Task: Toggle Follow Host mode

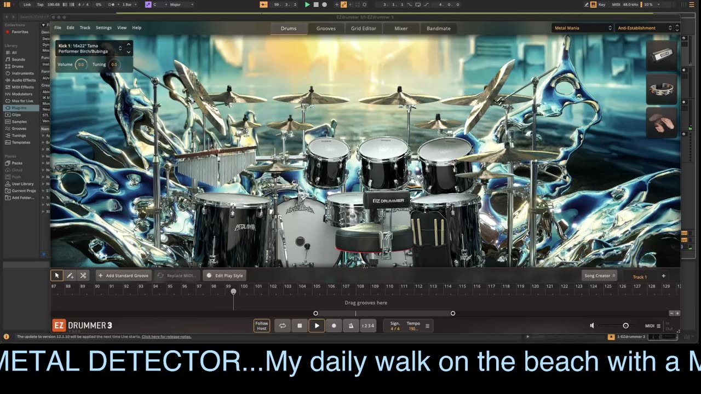Action: (262, 326)
